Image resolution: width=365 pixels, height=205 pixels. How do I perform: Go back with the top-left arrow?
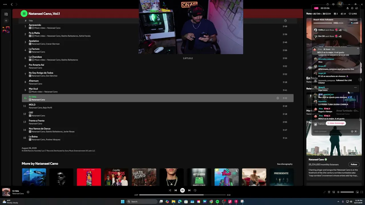[12, 4]
